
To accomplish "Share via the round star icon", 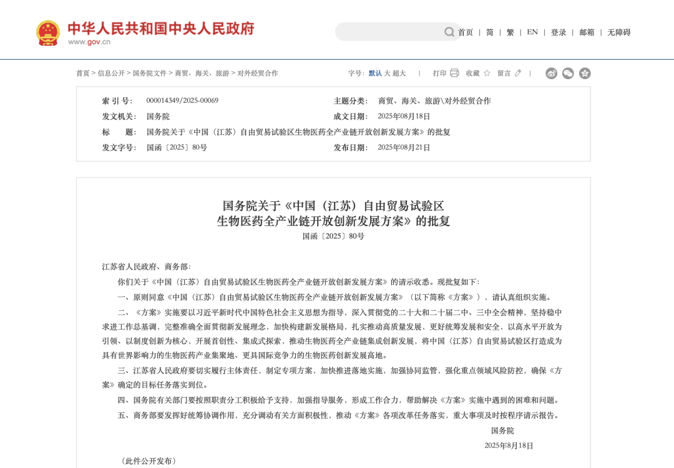I will 585,74.
